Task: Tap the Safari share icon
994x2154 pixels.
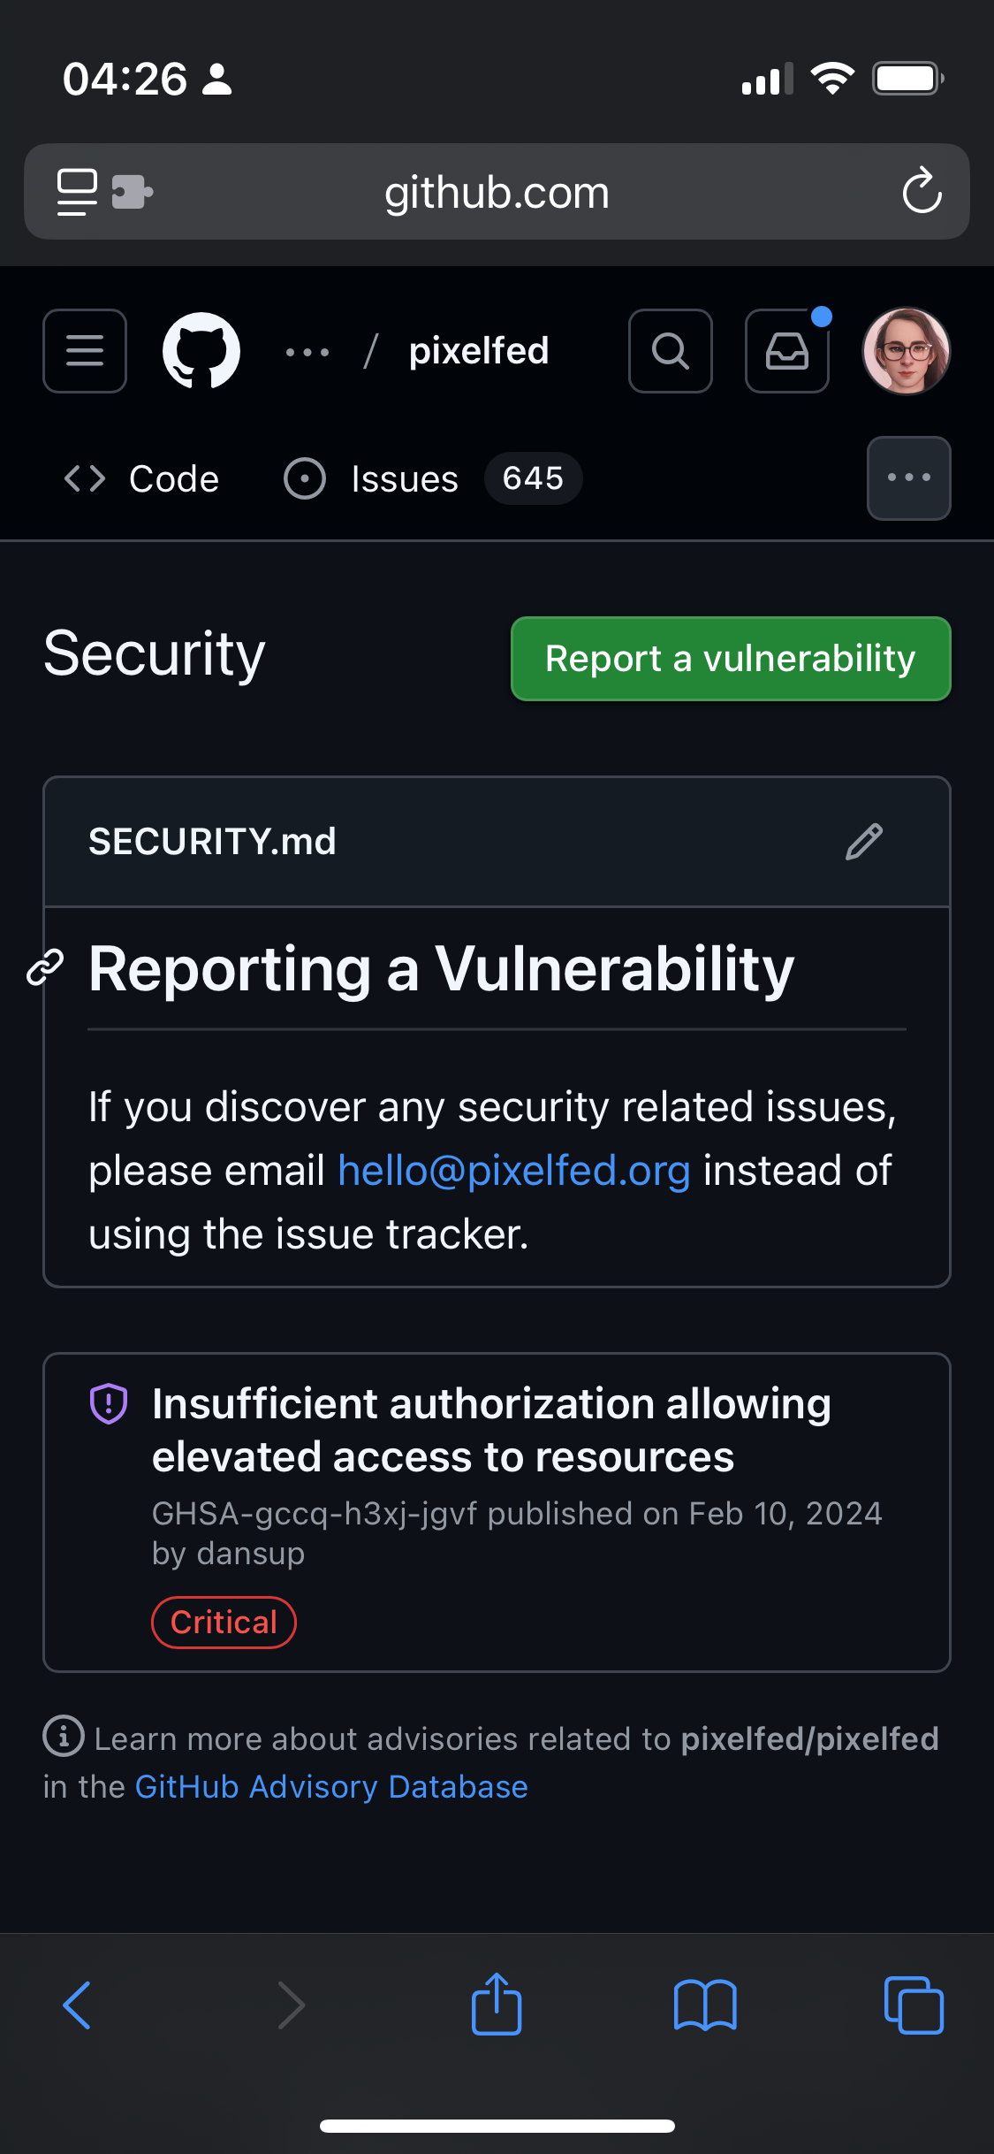Action: 497,2005
